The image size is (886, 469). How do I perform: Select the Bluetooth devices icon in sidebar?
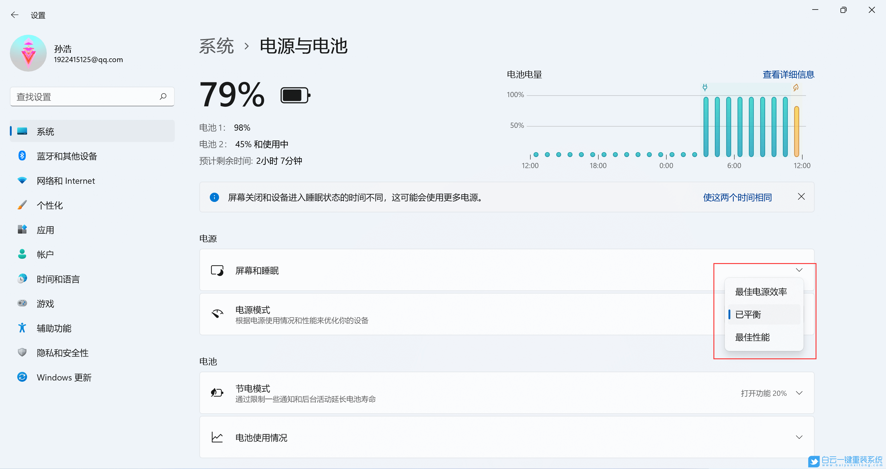pos(22,156)
